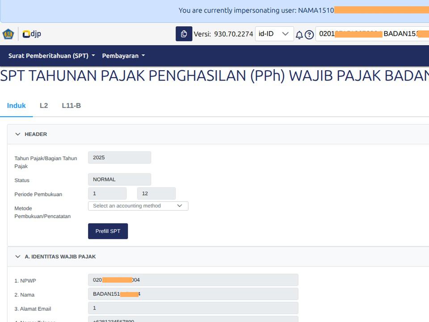Image resolution: width=429 pixels, height=322 pixels.
Task: Open the Surat Pemberitahuan (SPT) menu
Action: click(x=51, y=55)
